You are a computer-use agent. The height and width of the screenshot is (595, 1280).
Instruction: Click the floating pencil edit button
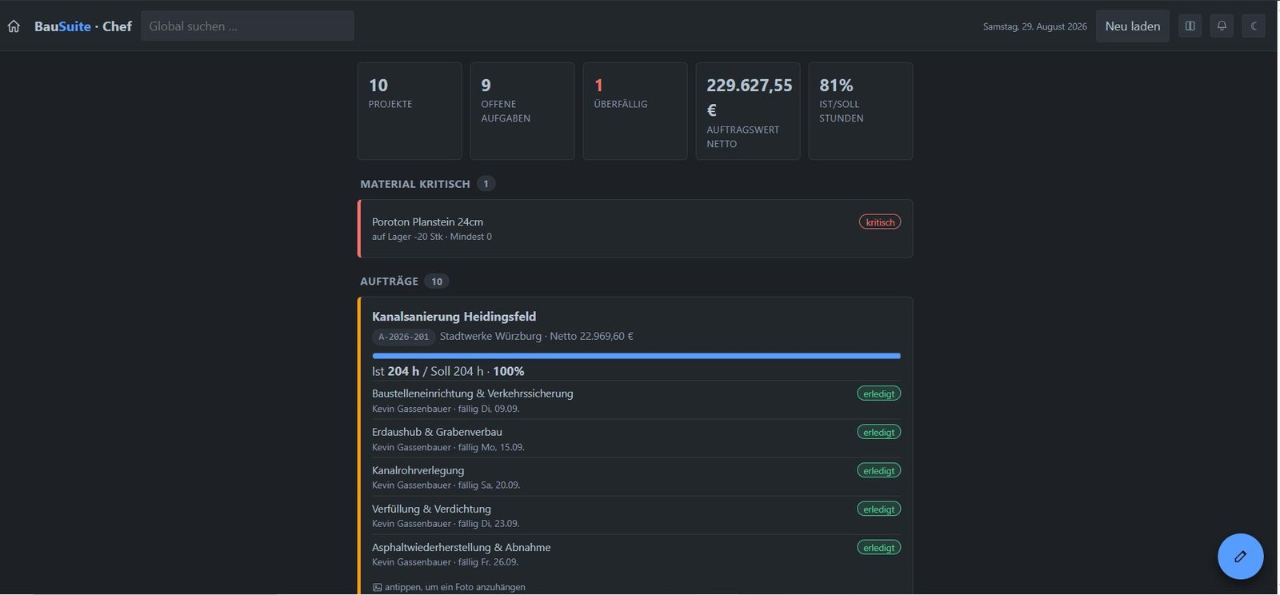pyautogui.click(x=1240, y=556)
